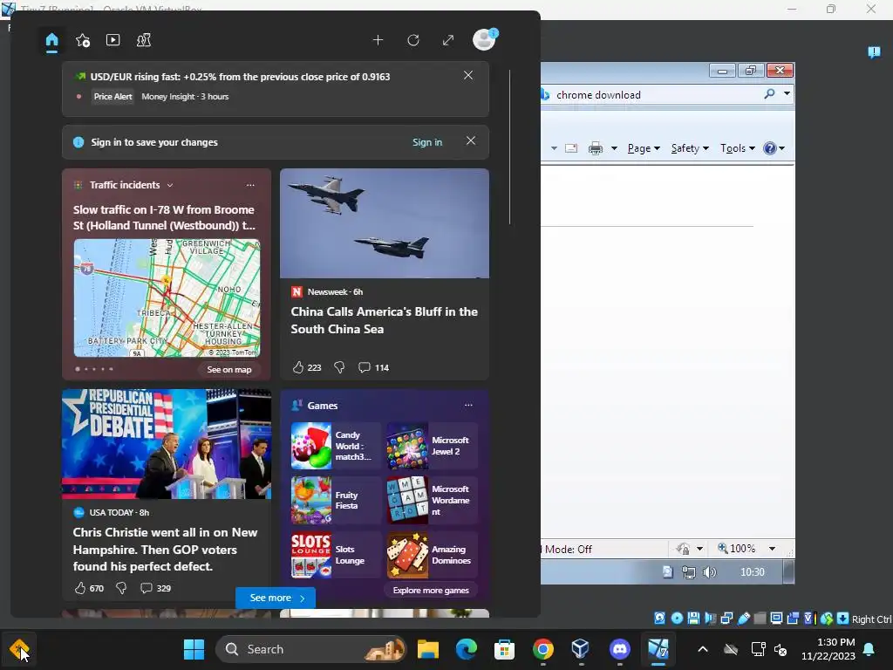Click the Windows taskbar Search box
The height and width of the screenshot is (670, 893).
coord(311,649)
